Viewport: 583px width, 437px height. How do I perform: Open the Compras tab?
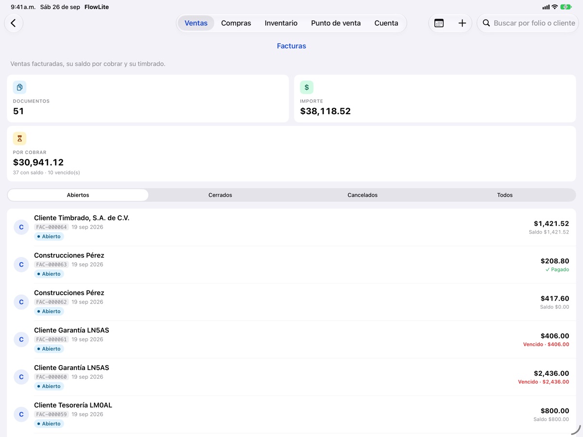236,23
